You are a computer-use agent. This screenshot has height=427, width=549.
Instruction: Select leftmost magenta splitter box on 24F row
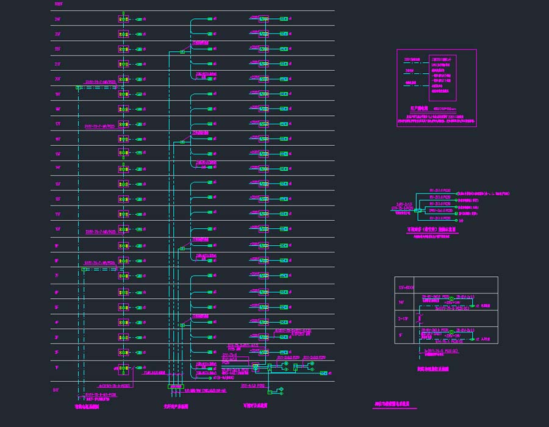pos(123,20)
